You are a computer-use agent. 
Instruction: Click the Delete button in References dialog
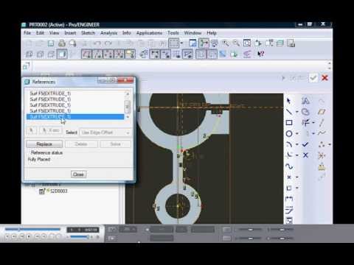pyautogui.click(x=81, y=144)
